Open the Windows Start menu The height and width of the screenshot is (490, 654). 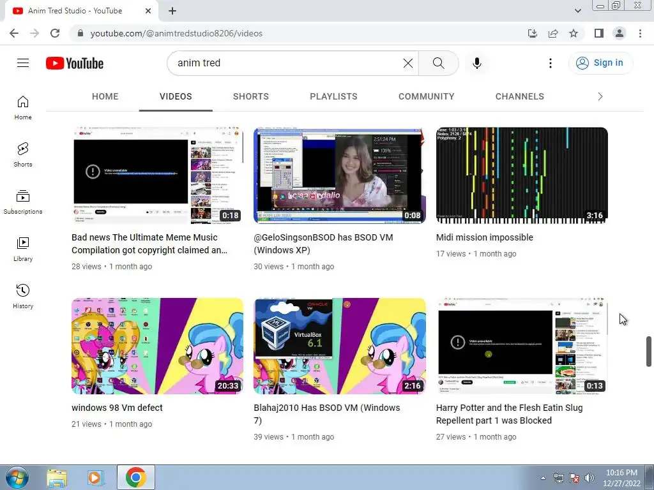(x=17, y=478)
